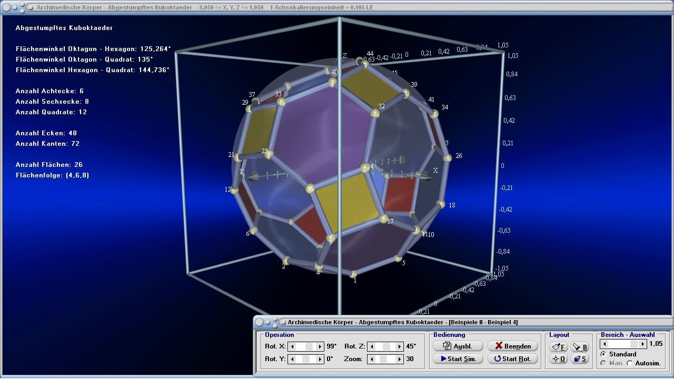Click the Start Rot. rotation button
674x379 pixels.
[513, 358]
